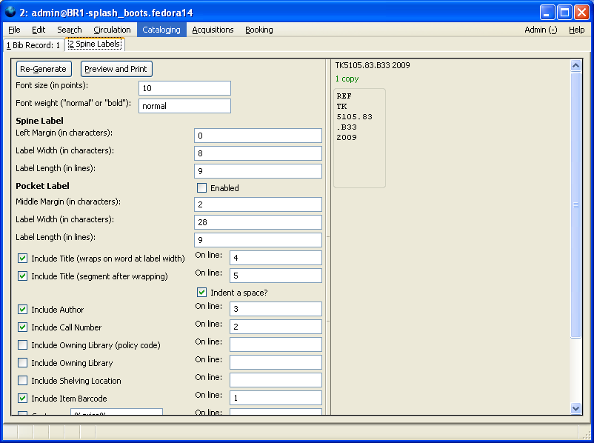Untick the Indent a space checkbox
The image size is (594, 443).
[202, 293]
